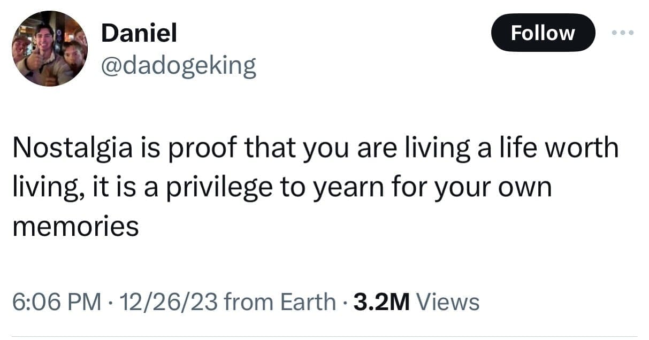Screen dimensions: 649x340
Task: Click the word "memories" in the tweet
Action: [75, 227]
